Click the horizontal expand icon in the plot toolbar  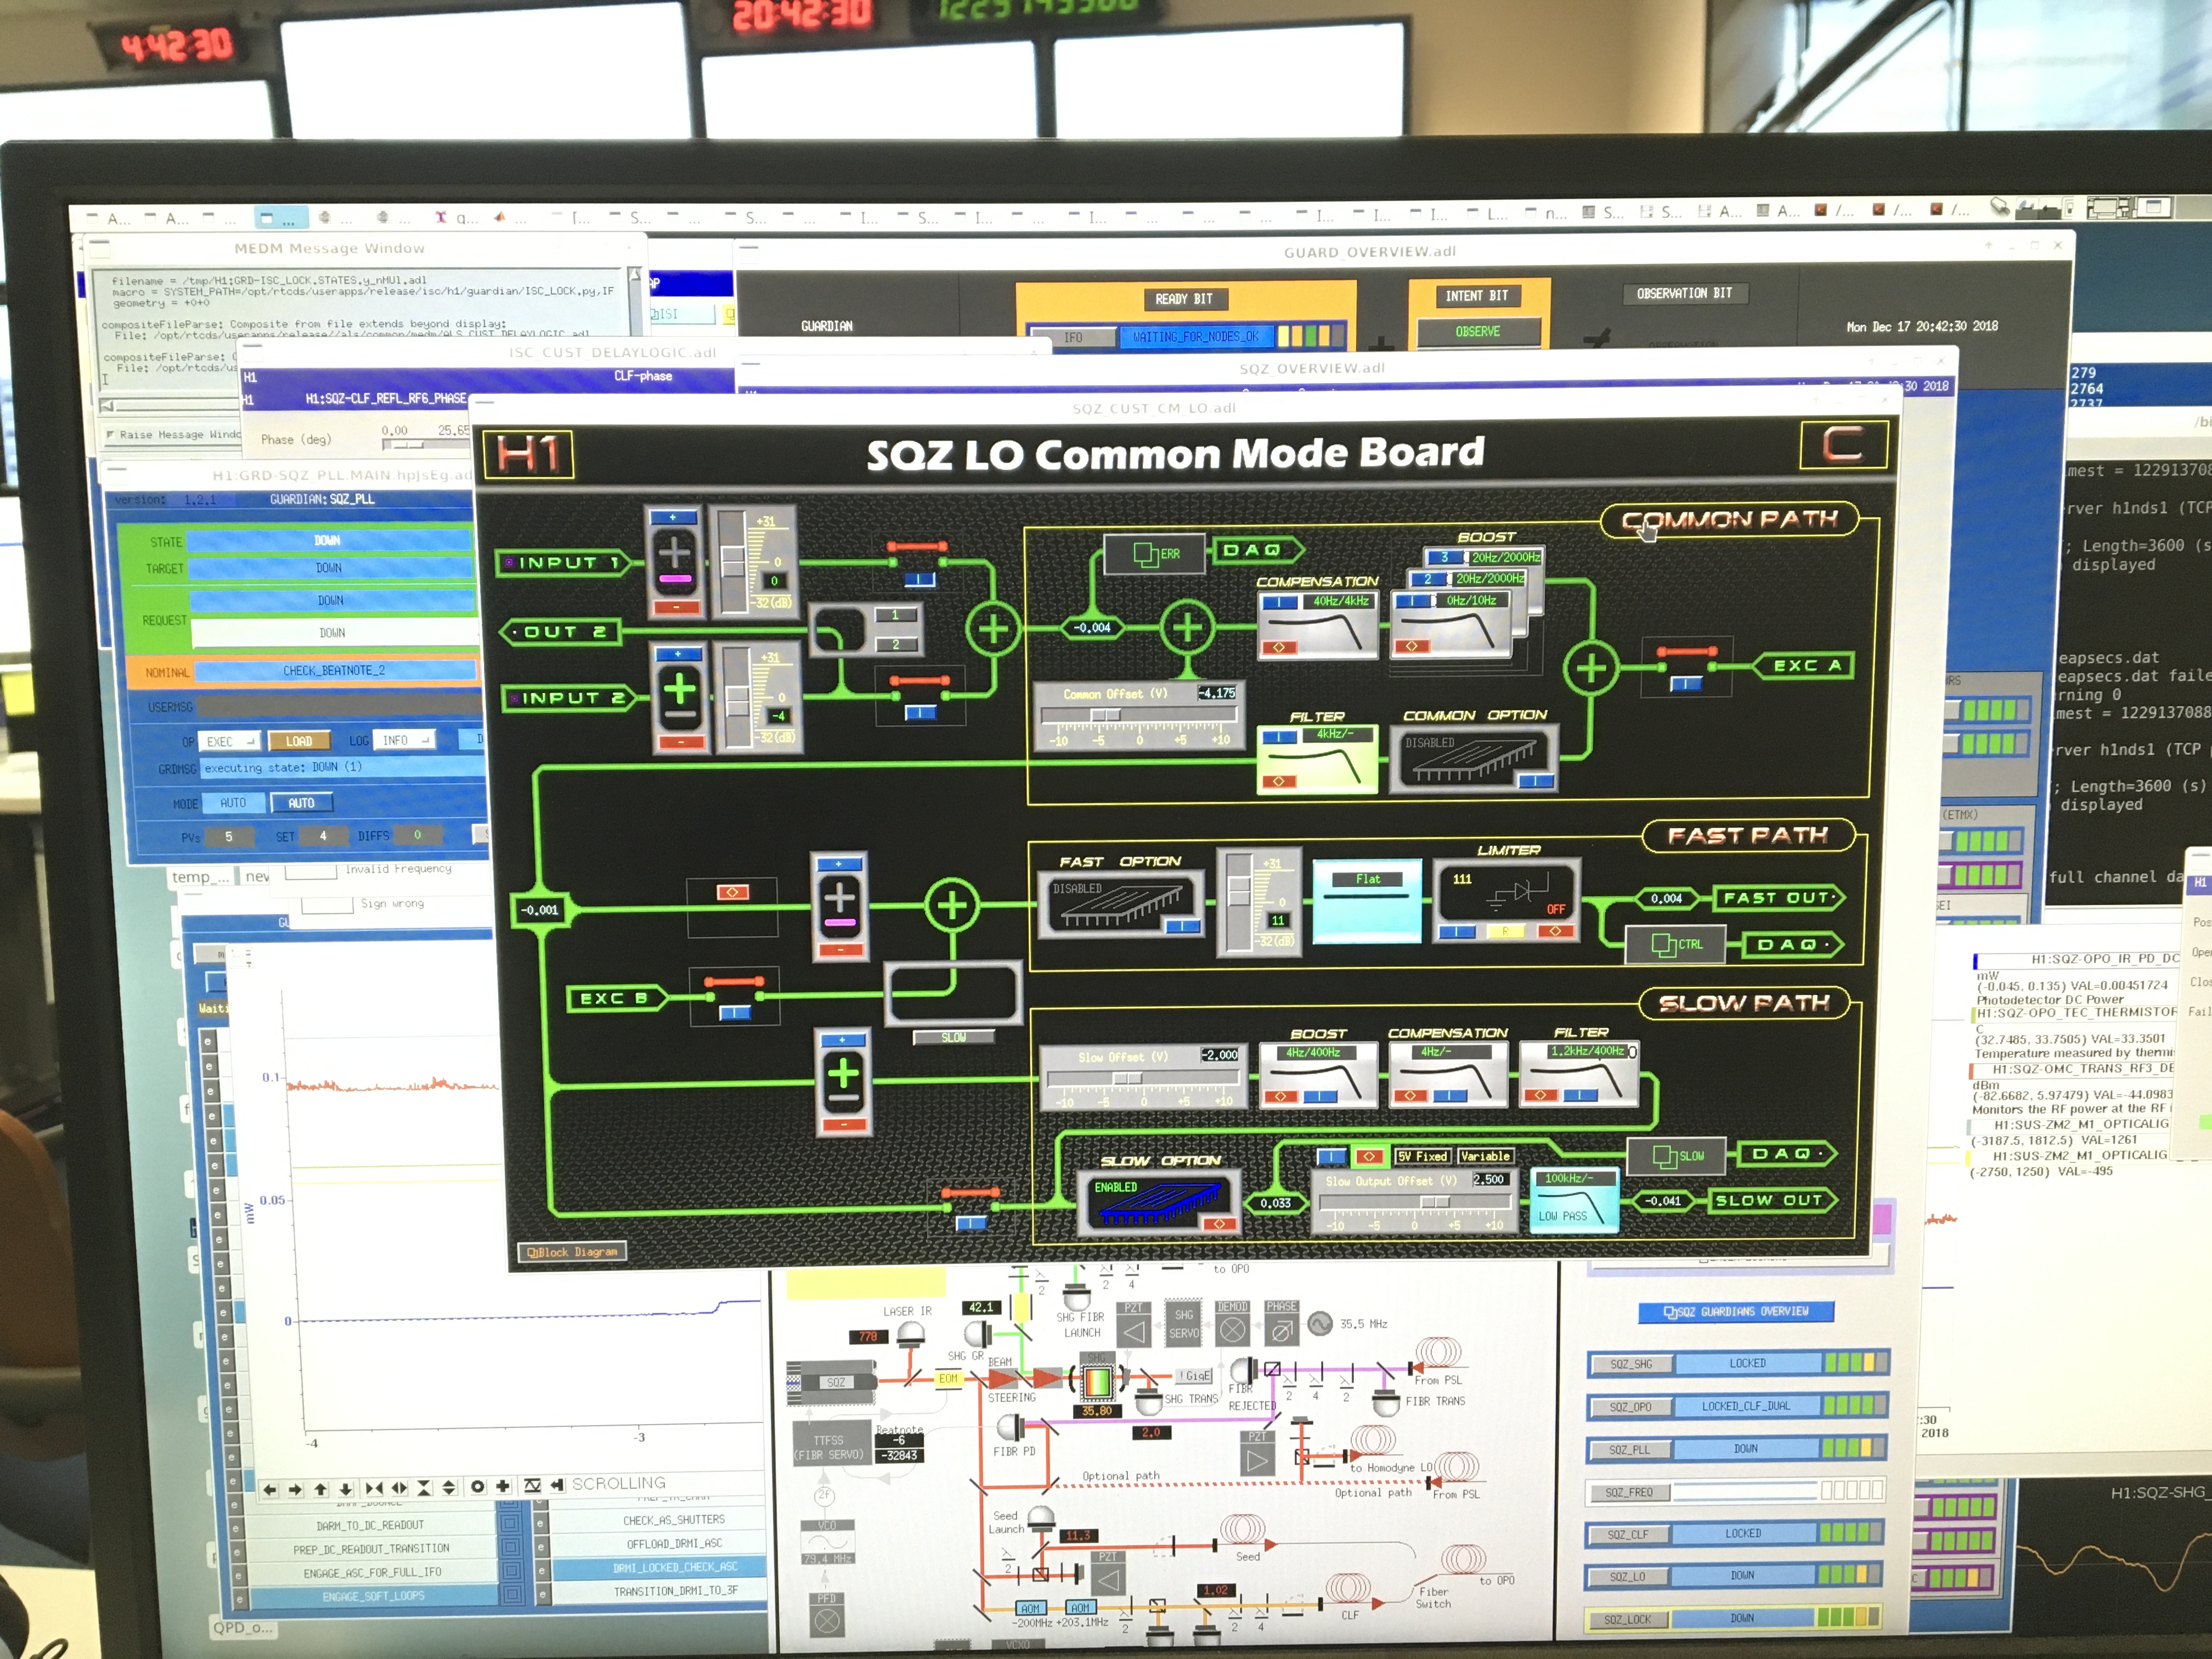point(399,1488)
